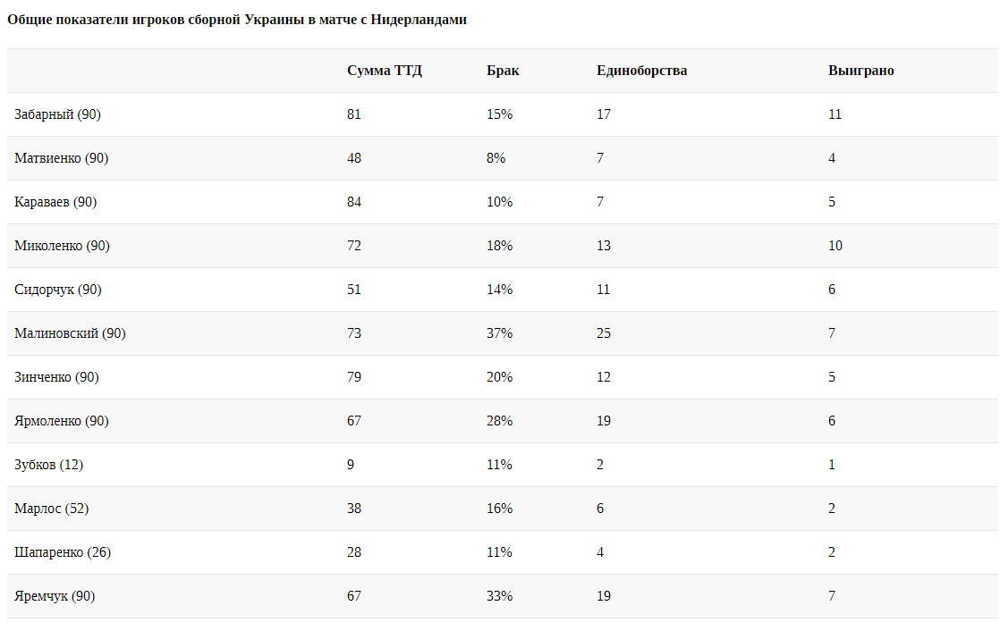Screen dimensions: 1000x631
Task: Click Малиновский's Единоборства value 25
Action: 604,333
